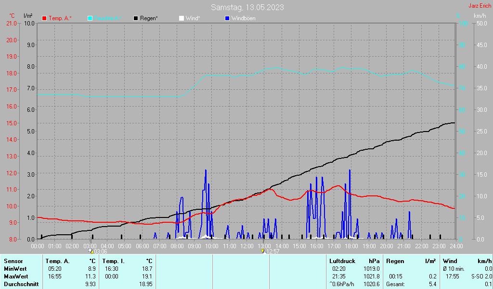Select the marker icon at 12:57
The width and height of the screenshot is (493, 289).
click(x=263, y=251)
